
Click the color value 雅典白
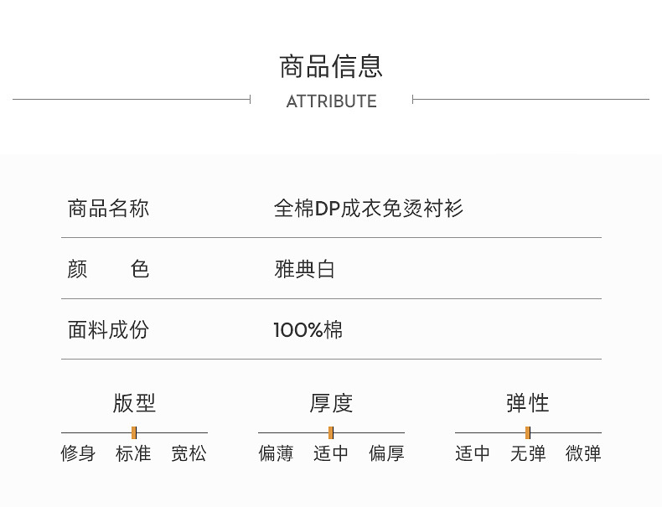304,269
